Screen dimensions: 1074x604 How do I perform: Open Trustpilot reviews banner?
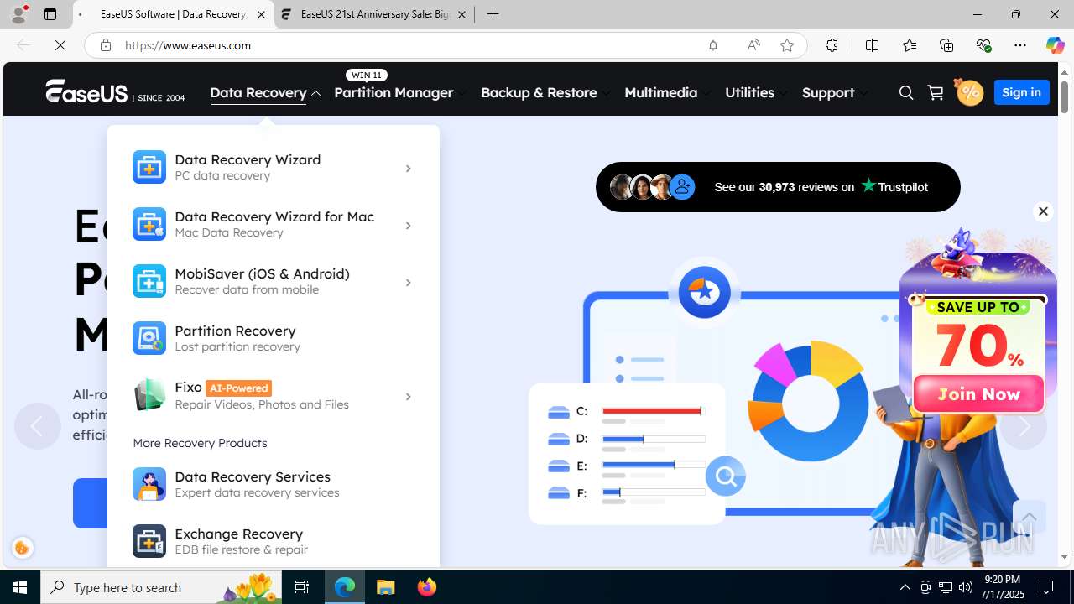778,187
